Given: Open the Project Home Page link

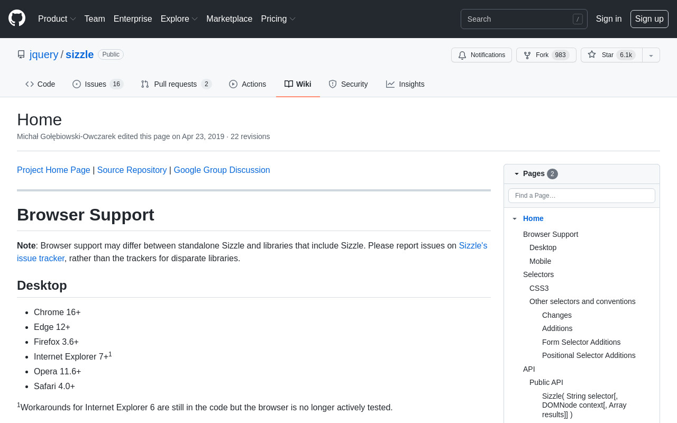Looking at the screenshot, I should [x=53, y=170].
